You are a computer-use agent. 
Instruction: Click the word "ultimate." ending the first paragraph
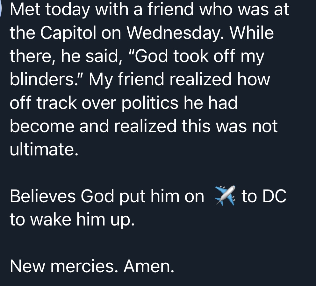pyautogui.click(x=44, y=149)
